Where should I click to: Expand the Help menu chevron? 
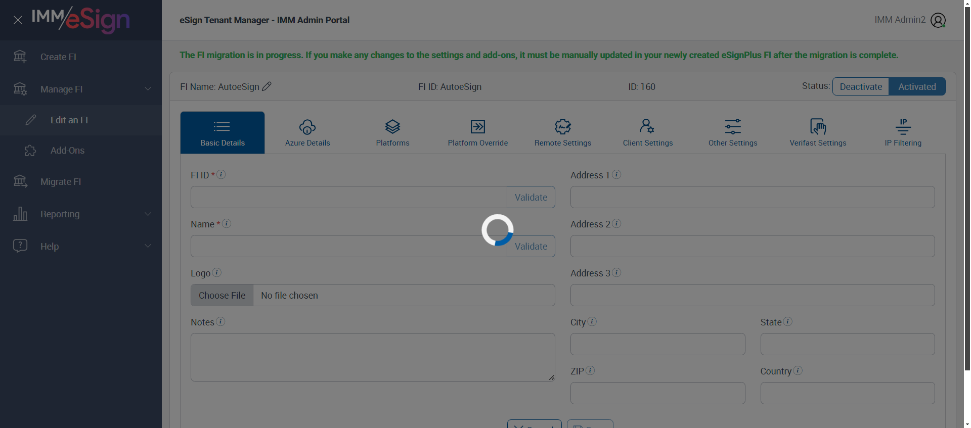148,246
